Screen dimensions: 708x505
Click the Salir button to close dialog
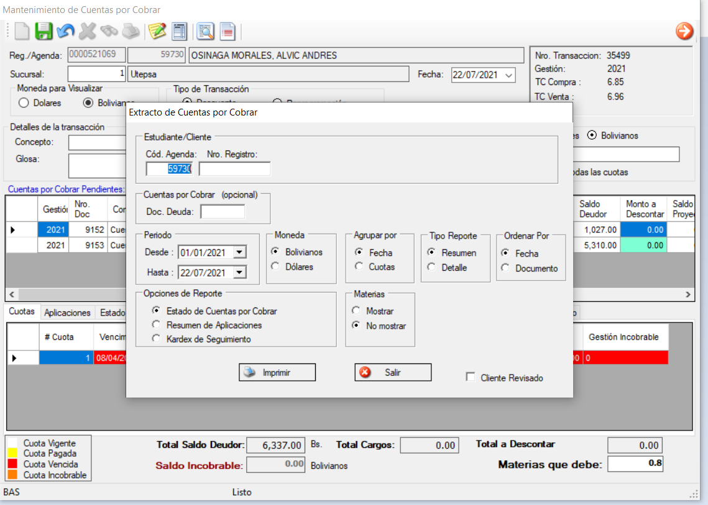tap(393, 372)
